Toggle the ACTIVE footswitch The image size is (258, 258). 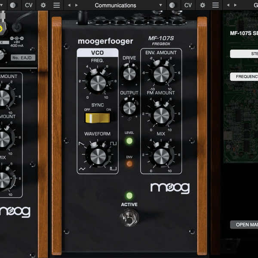[129, 218]
